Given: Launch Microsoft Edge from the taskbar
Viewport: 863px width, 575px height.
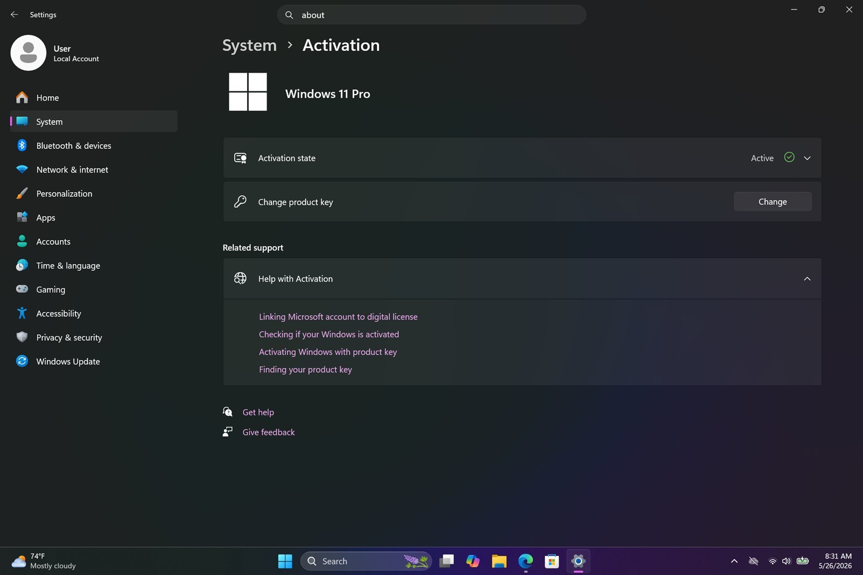Looking at the screenshot, I should pos(526,561).
